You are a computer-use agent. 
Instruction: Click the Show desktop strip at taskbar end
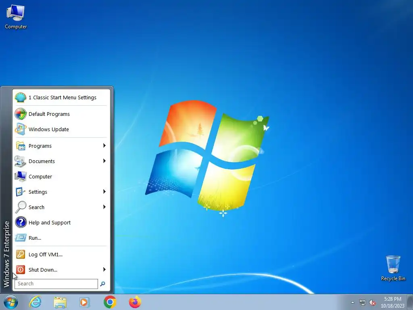pyautogui.click(x=410, y=302)
